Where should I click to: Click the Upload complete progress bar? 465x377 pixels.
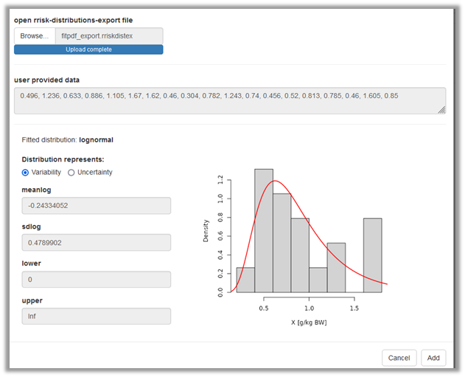click(x=88, y=49)
